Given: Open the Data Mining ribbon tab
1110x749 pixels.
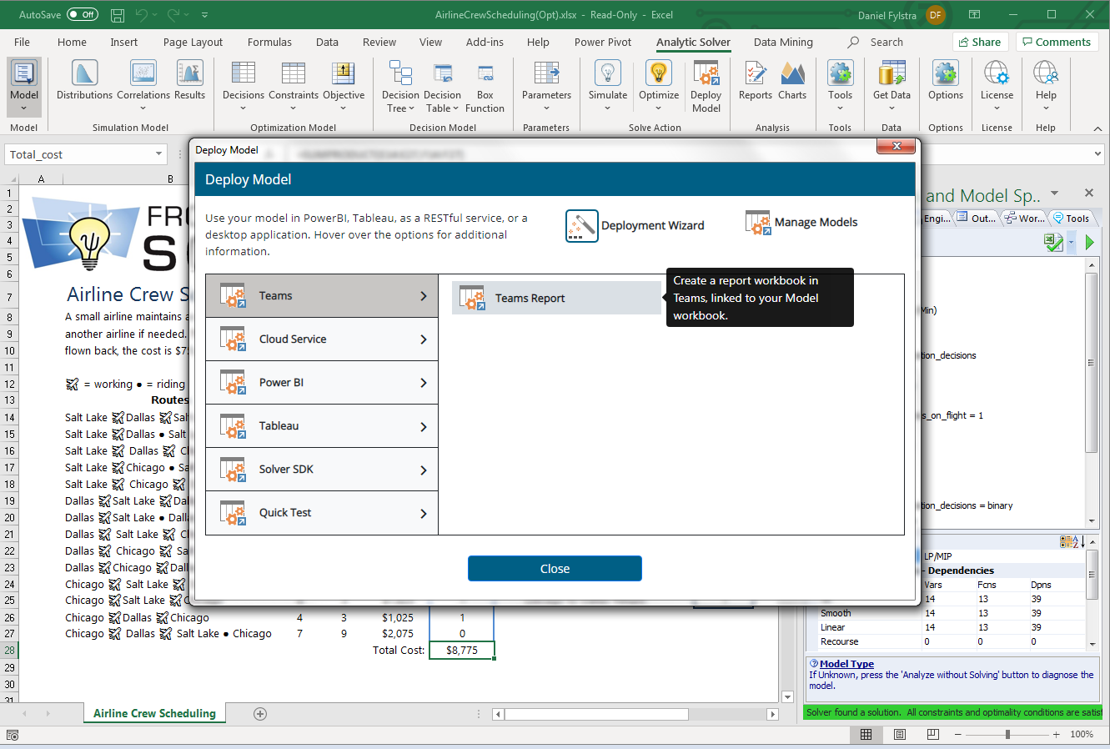Looking at the screenshot, I should 782,43.
